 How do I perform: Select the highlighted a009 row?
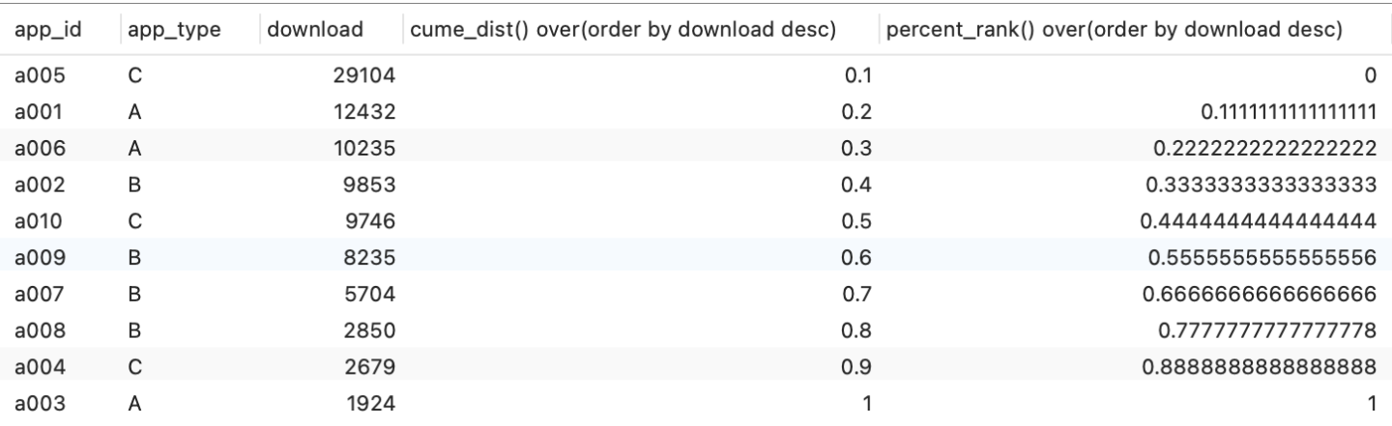click(x=696, y=258)
